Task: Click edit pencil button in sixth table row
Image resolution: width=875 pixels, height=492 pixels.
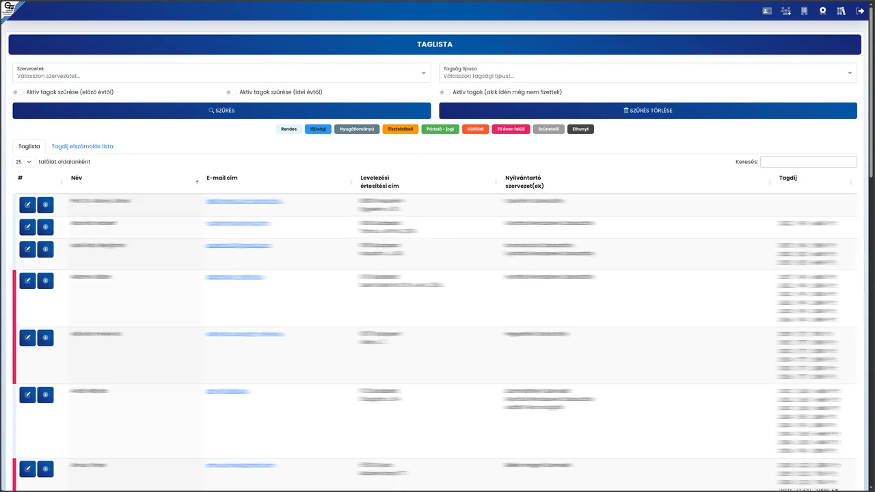Action: [27, 394]
